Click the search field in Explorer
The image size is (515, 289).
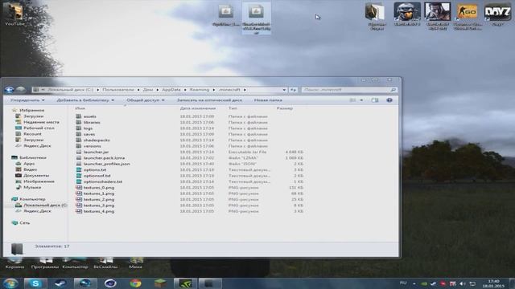coord(348,90)
